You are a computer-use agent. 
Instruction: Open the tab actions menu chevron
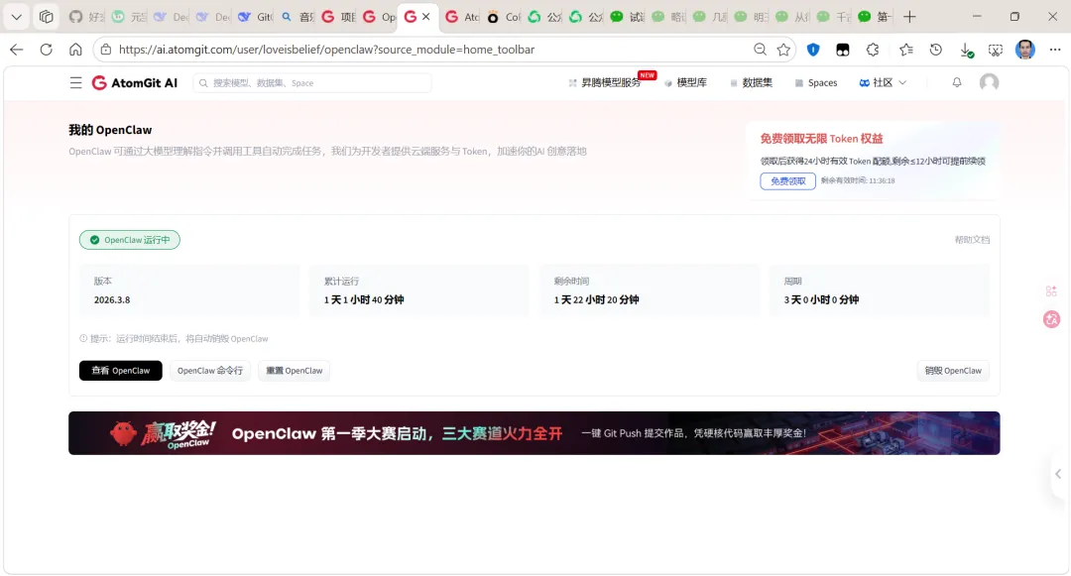tap(17, 17)
